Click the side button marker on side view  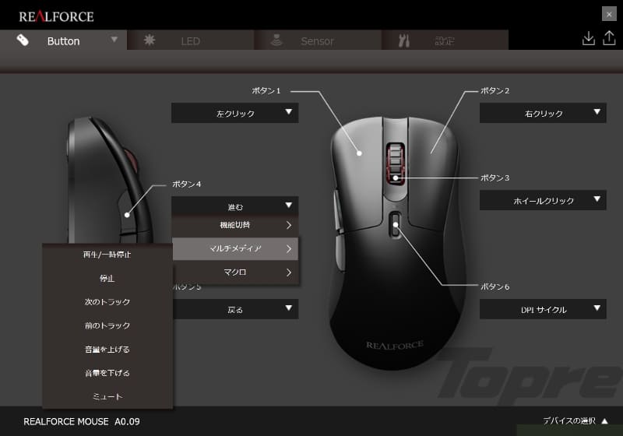point(127,215)
